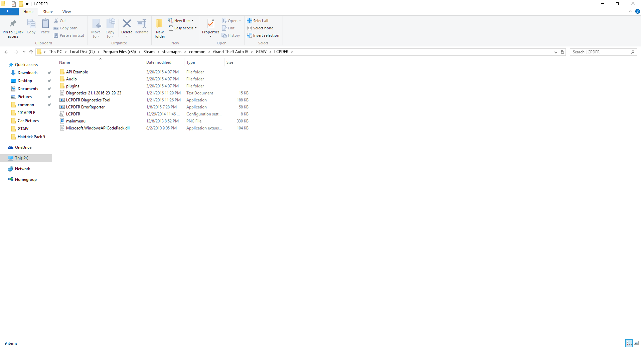641x347 pixels.
Task: Sort by Date modified column header
Action: point(164,62)
